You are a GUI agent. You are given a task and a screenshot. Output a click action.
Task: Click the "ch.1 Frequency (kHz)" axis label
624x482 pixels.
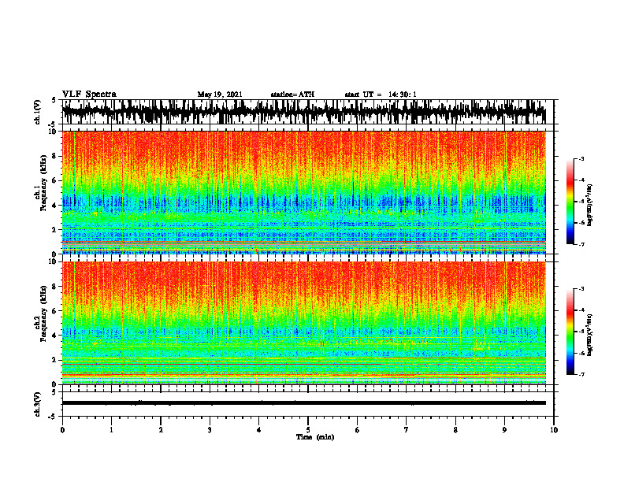pos(40,183)
